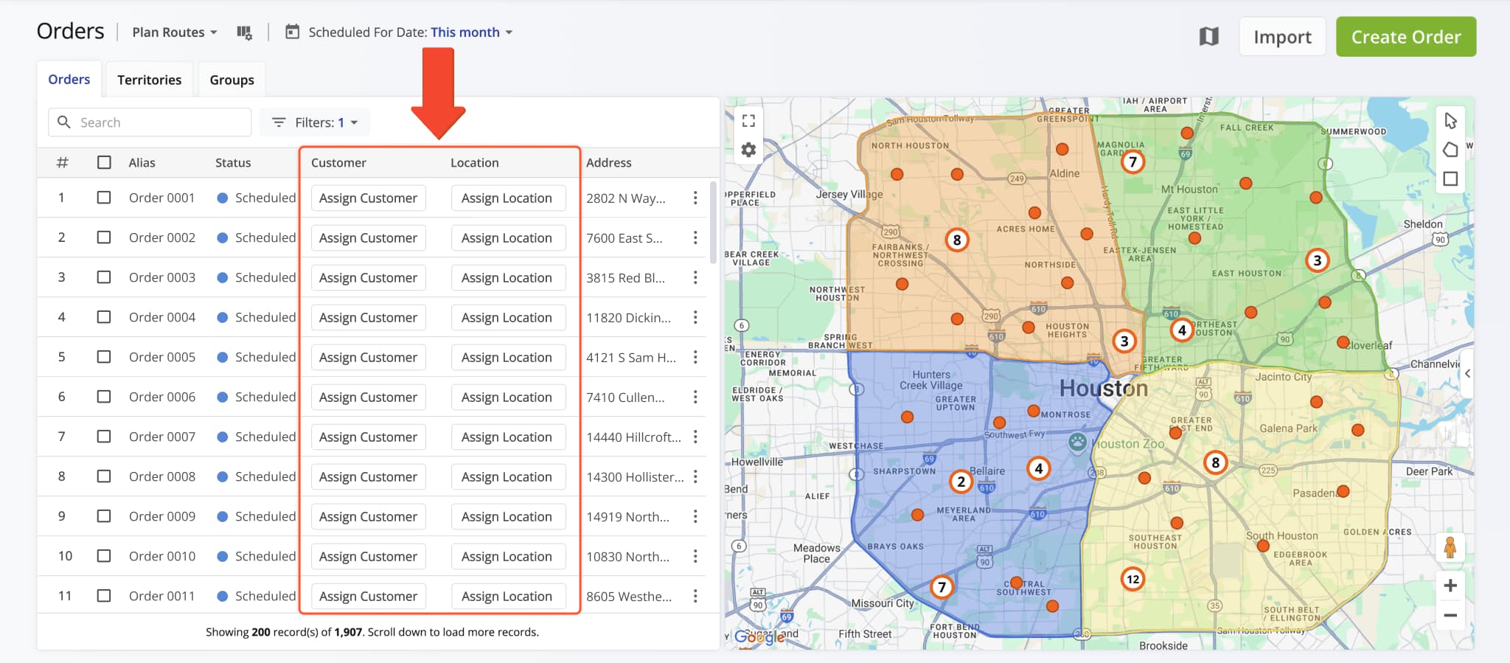This screenshot has height=663, width=1510.
Task: Enter fullscreen map mode
Action: (x=748, y=121)
